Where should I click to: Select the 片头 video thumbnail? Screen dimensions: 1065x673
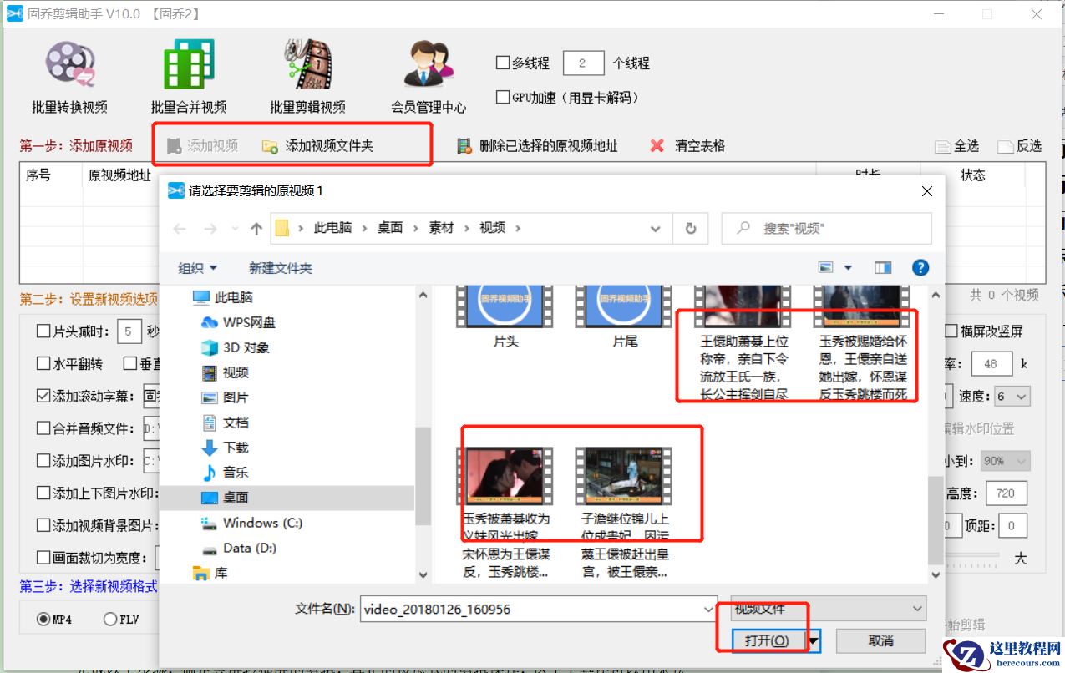tap(505, 305)
